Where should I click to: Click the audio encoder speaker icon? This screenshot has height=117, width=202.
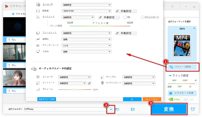pos(38,77)
